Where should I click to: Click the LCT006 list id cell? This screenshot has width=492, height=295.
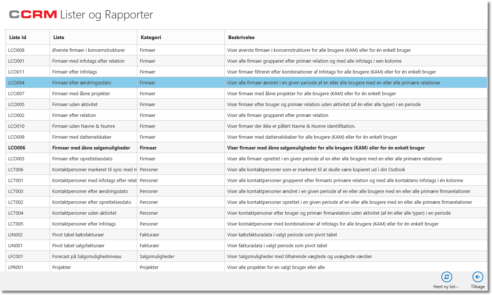click(x=28, y=169)
